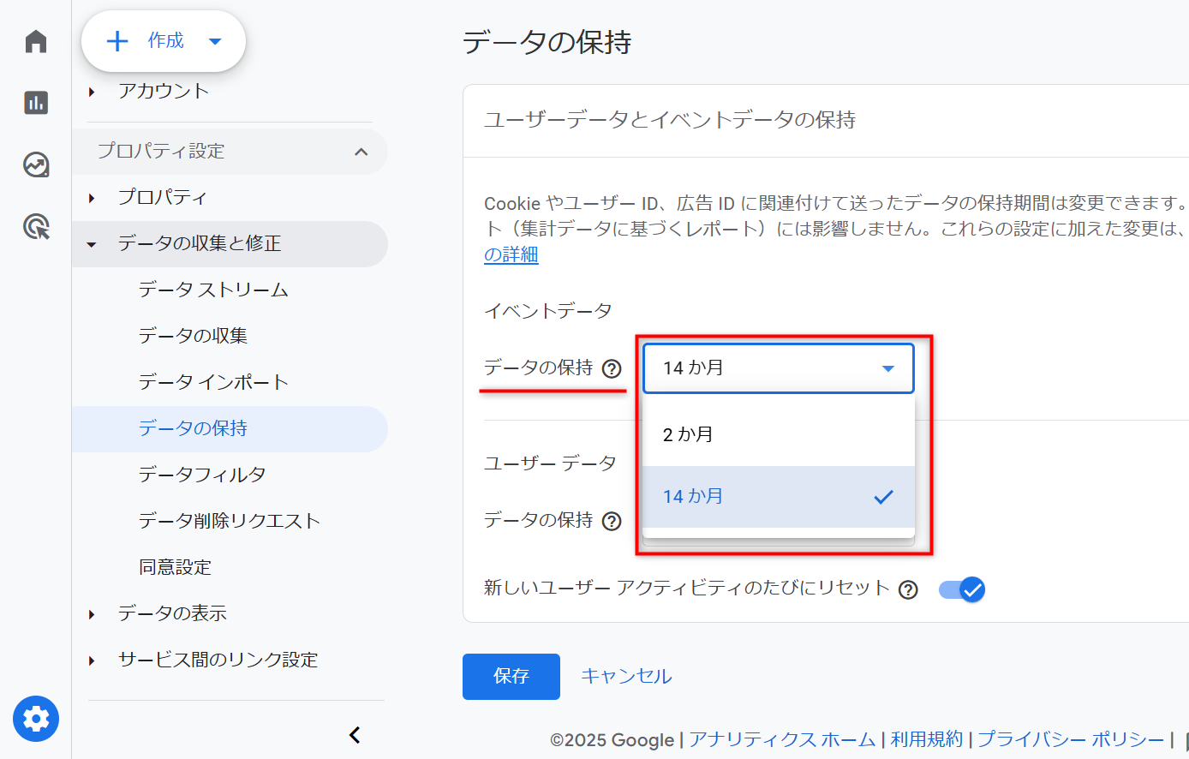Open the Reports bar chart icon

(36, 103)
